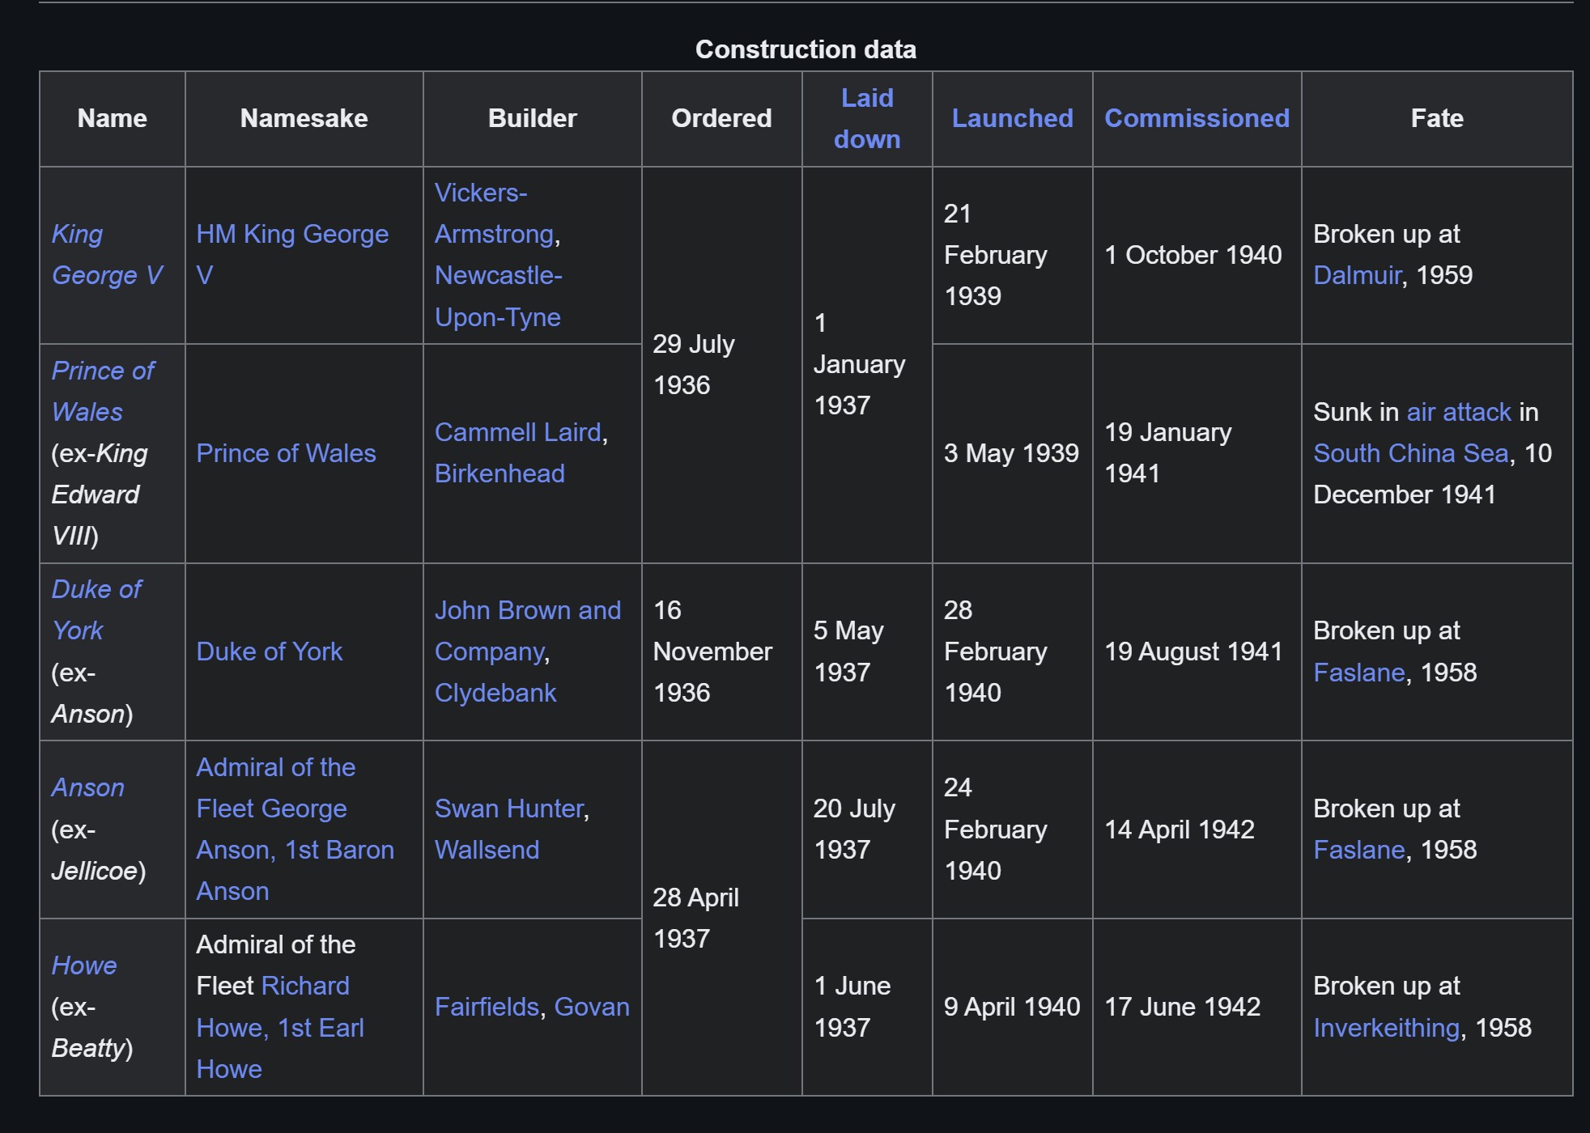Image resolution: width=1590 pixels, height=1133 pixels.
Task: Follow Prince of Wales link in Namesake column
Action: [286, 453]
